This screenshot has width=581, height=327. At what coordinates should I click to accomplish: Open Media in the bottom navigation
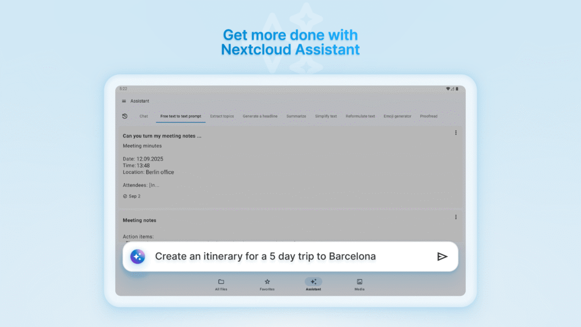click(359, 284)
